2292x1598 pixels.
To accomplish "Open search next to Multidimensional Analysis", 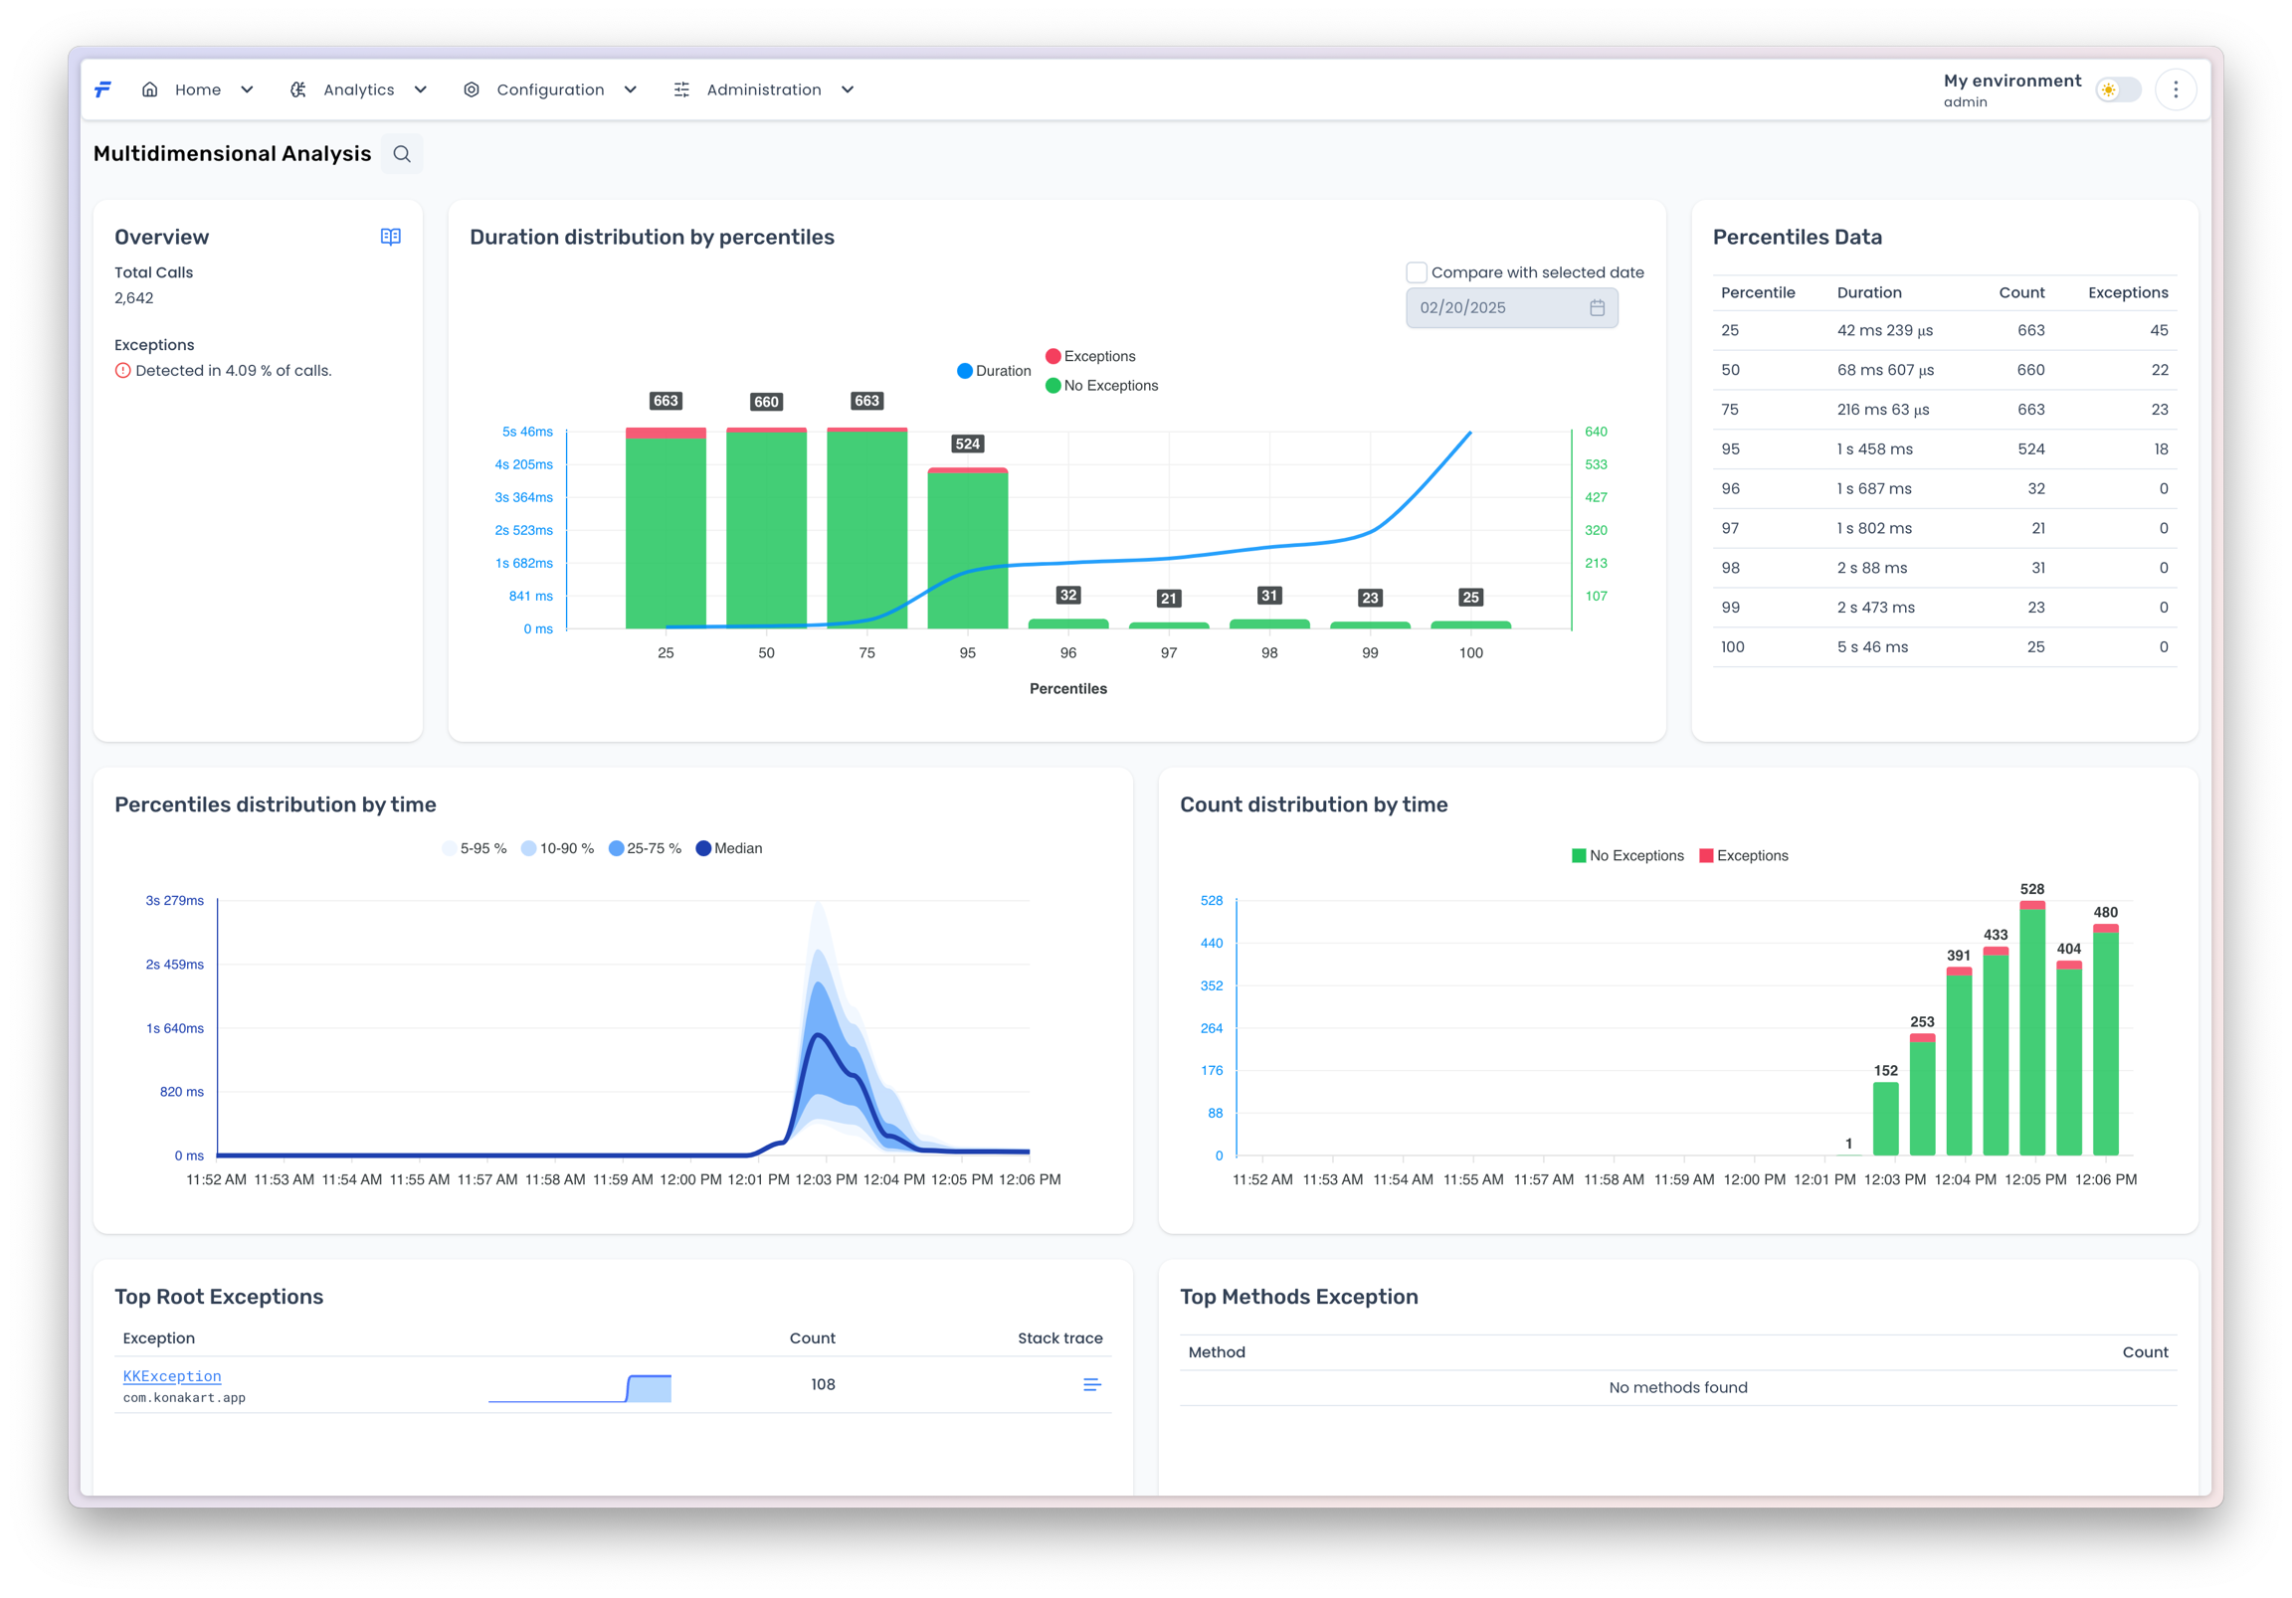I will coord(401,154).
